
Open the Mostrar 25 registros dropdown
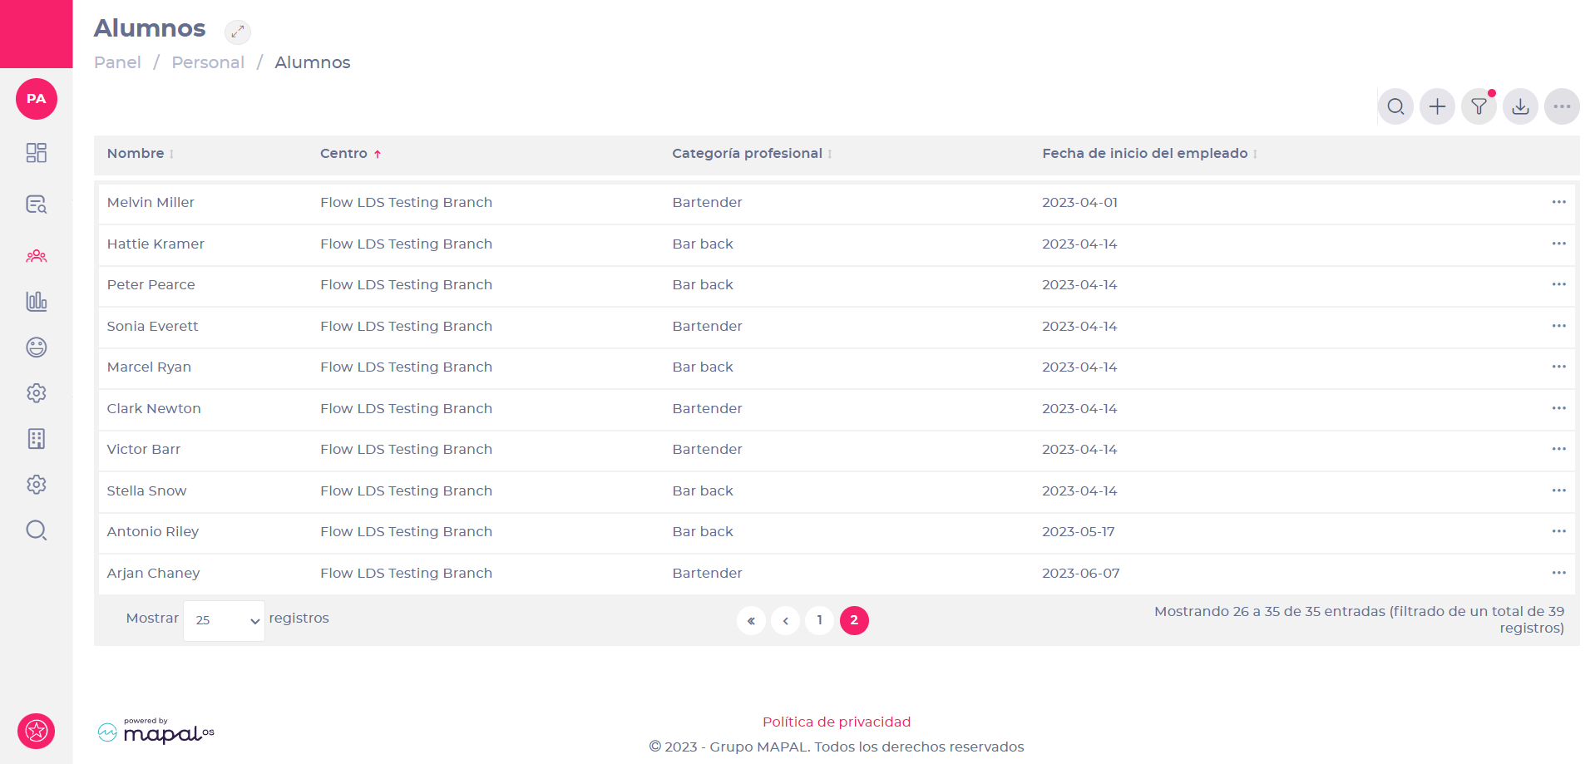click(224, 620)
